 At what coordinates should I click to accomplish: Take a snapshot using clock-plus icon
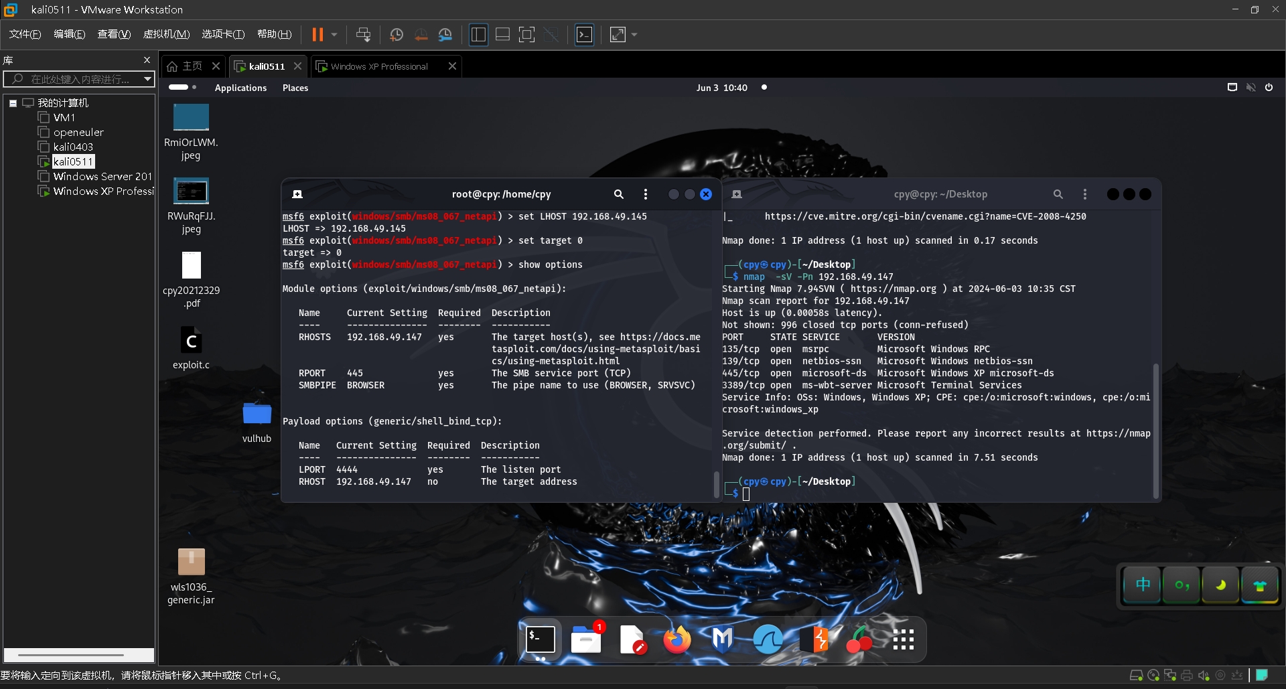tap(396, 34)
